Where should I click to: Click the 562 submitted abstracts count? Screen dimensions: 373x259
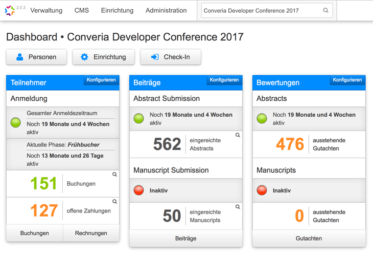(167, 144)
